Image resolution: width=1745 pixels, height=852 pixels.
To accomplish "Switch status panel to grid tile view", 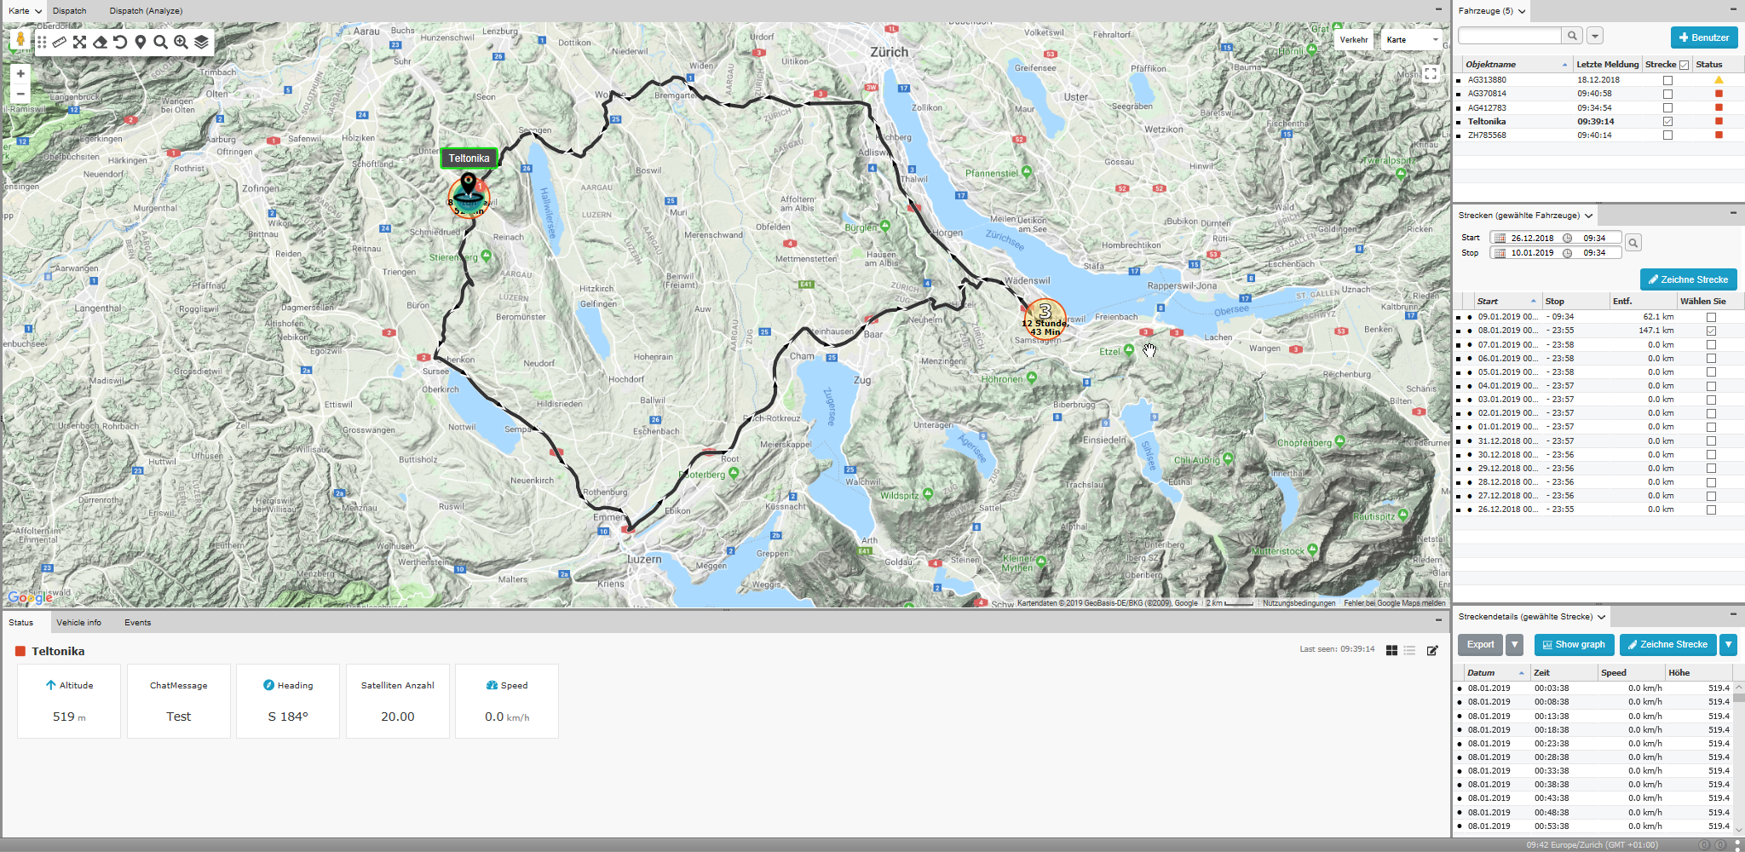I will tap(1391, 650).
